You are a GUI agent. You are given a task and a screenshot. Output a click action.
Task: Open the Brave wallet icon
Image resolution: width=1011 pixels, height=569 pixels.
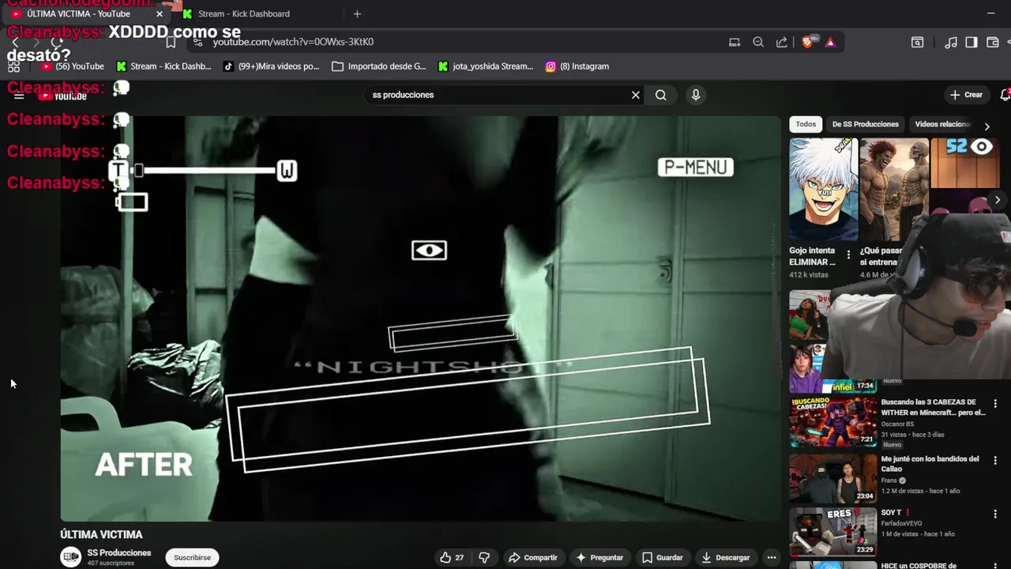993,42
